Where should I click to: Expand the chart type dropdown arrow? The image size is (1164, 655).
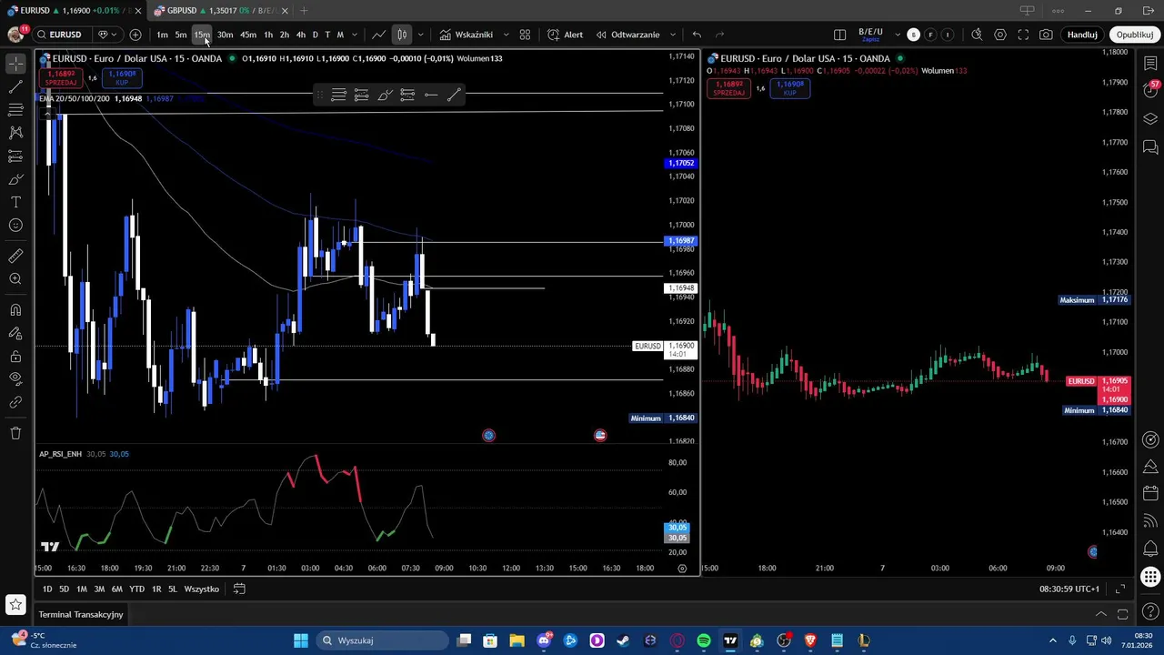[420, 35]
